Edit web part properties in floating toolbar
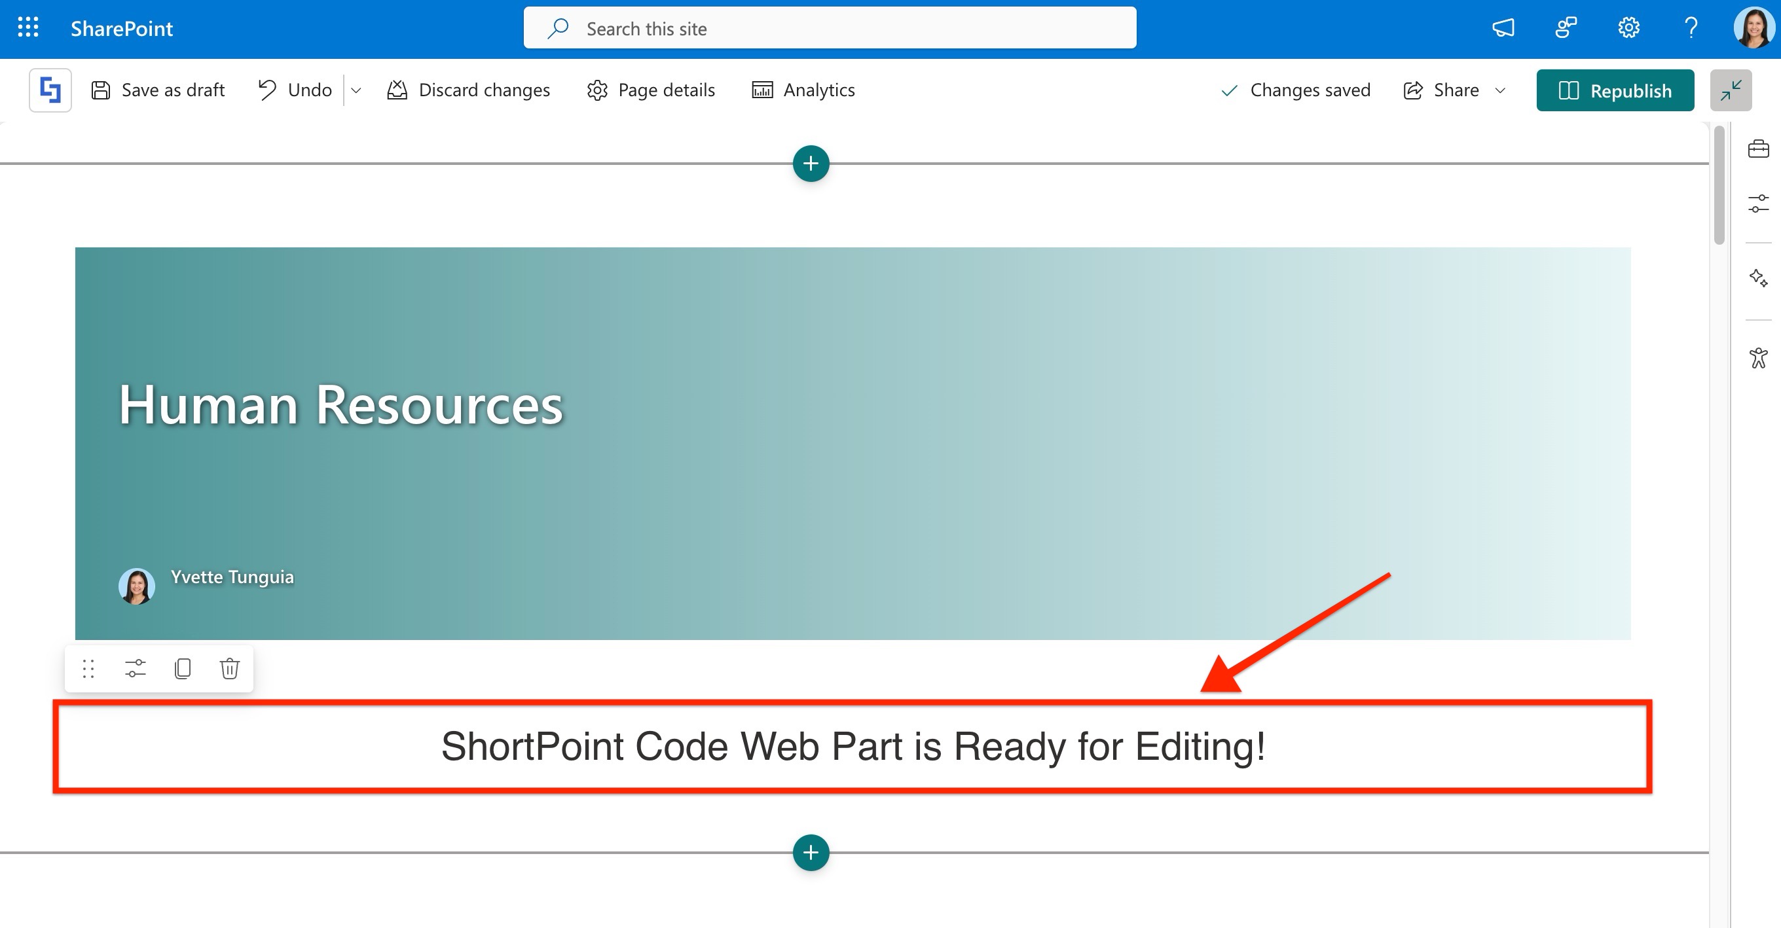This screenshot has width=1781, height=928. coord(136,668)
